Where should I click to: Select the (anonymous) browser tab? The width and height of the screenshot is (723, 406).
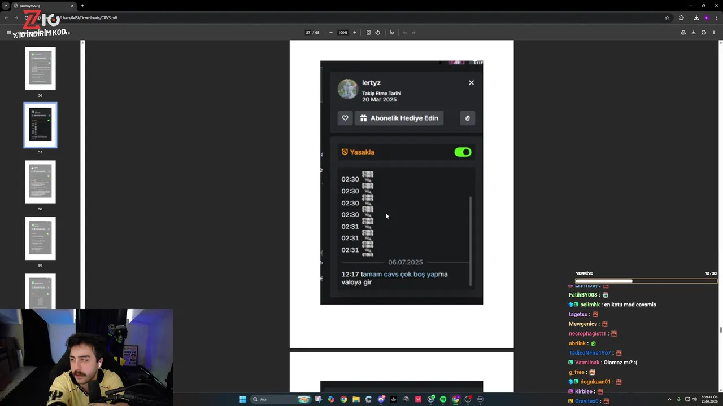pyautogui.click(x=43, y=6)
